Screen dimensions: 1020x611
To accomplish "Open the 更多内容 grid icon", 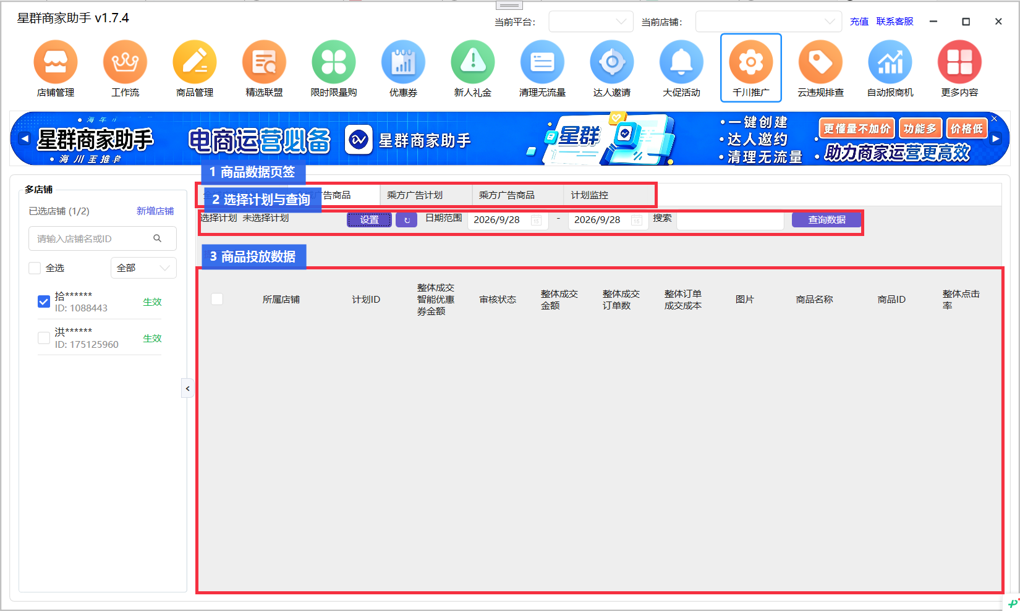I will [959, 62].
